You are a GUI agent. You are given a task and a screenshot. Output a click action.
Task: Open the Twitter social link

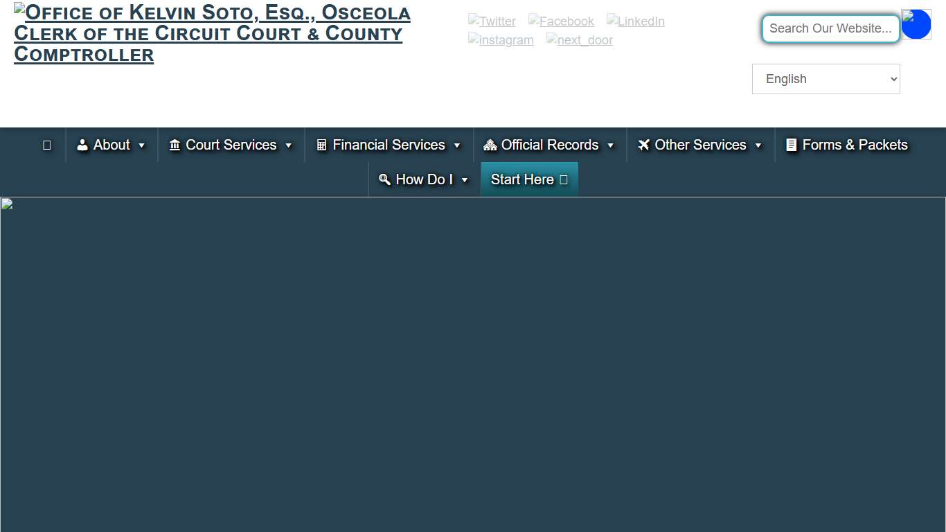click(492, 21)
